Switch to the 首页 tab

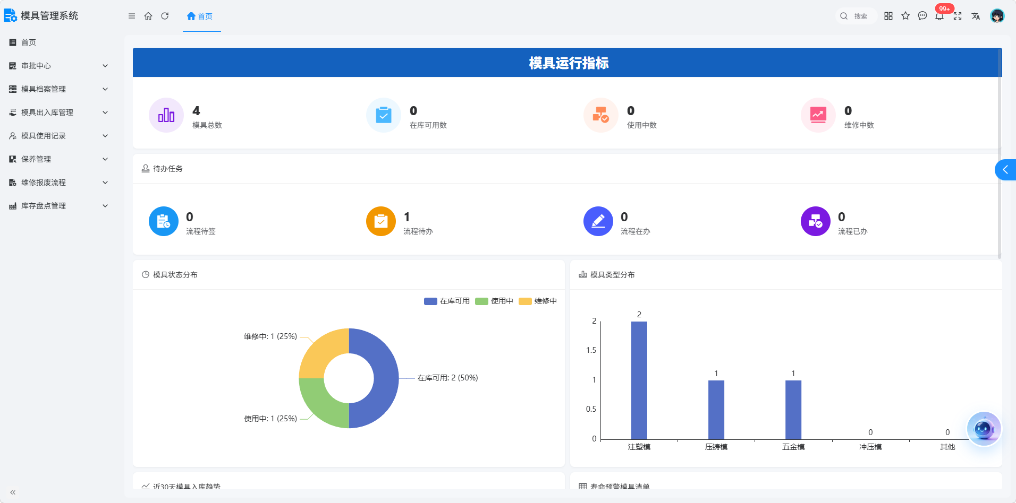(x=201, y=16)
